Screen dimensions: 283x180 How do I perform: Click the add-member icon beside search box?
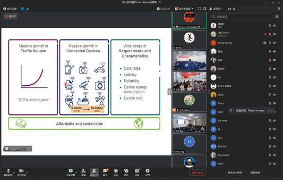point(277,16)
